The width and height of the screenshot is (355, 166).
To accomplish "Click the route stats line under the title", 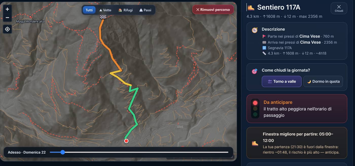I will tap(284, 16).
